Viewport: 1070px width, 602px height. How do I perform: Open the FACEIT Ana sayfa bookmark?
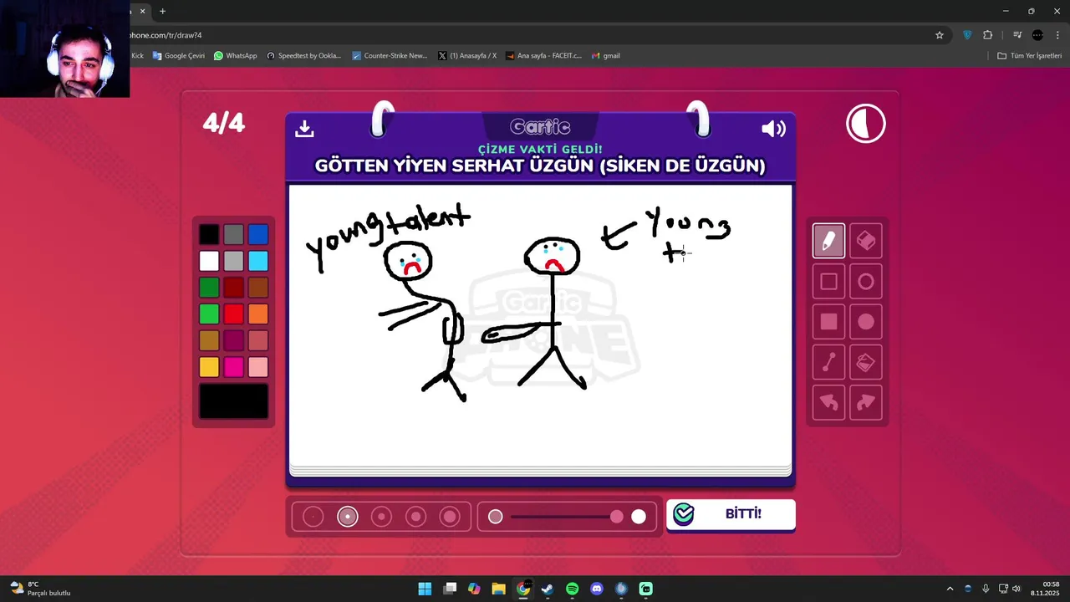tap(543, 56)
